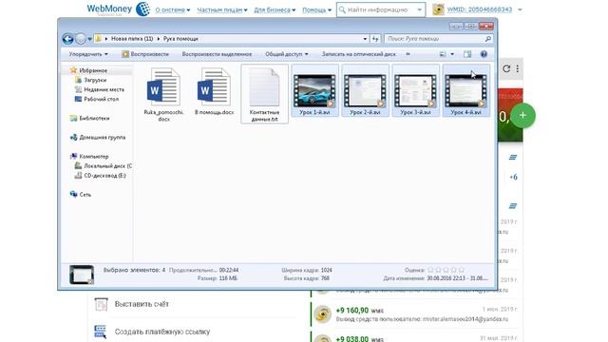Open the WebMoney search field dropdown arrow
Screen dimensions: 608x342
pos(420,9)
